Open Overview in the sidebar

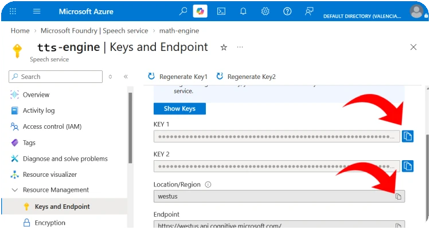point(36,95)
